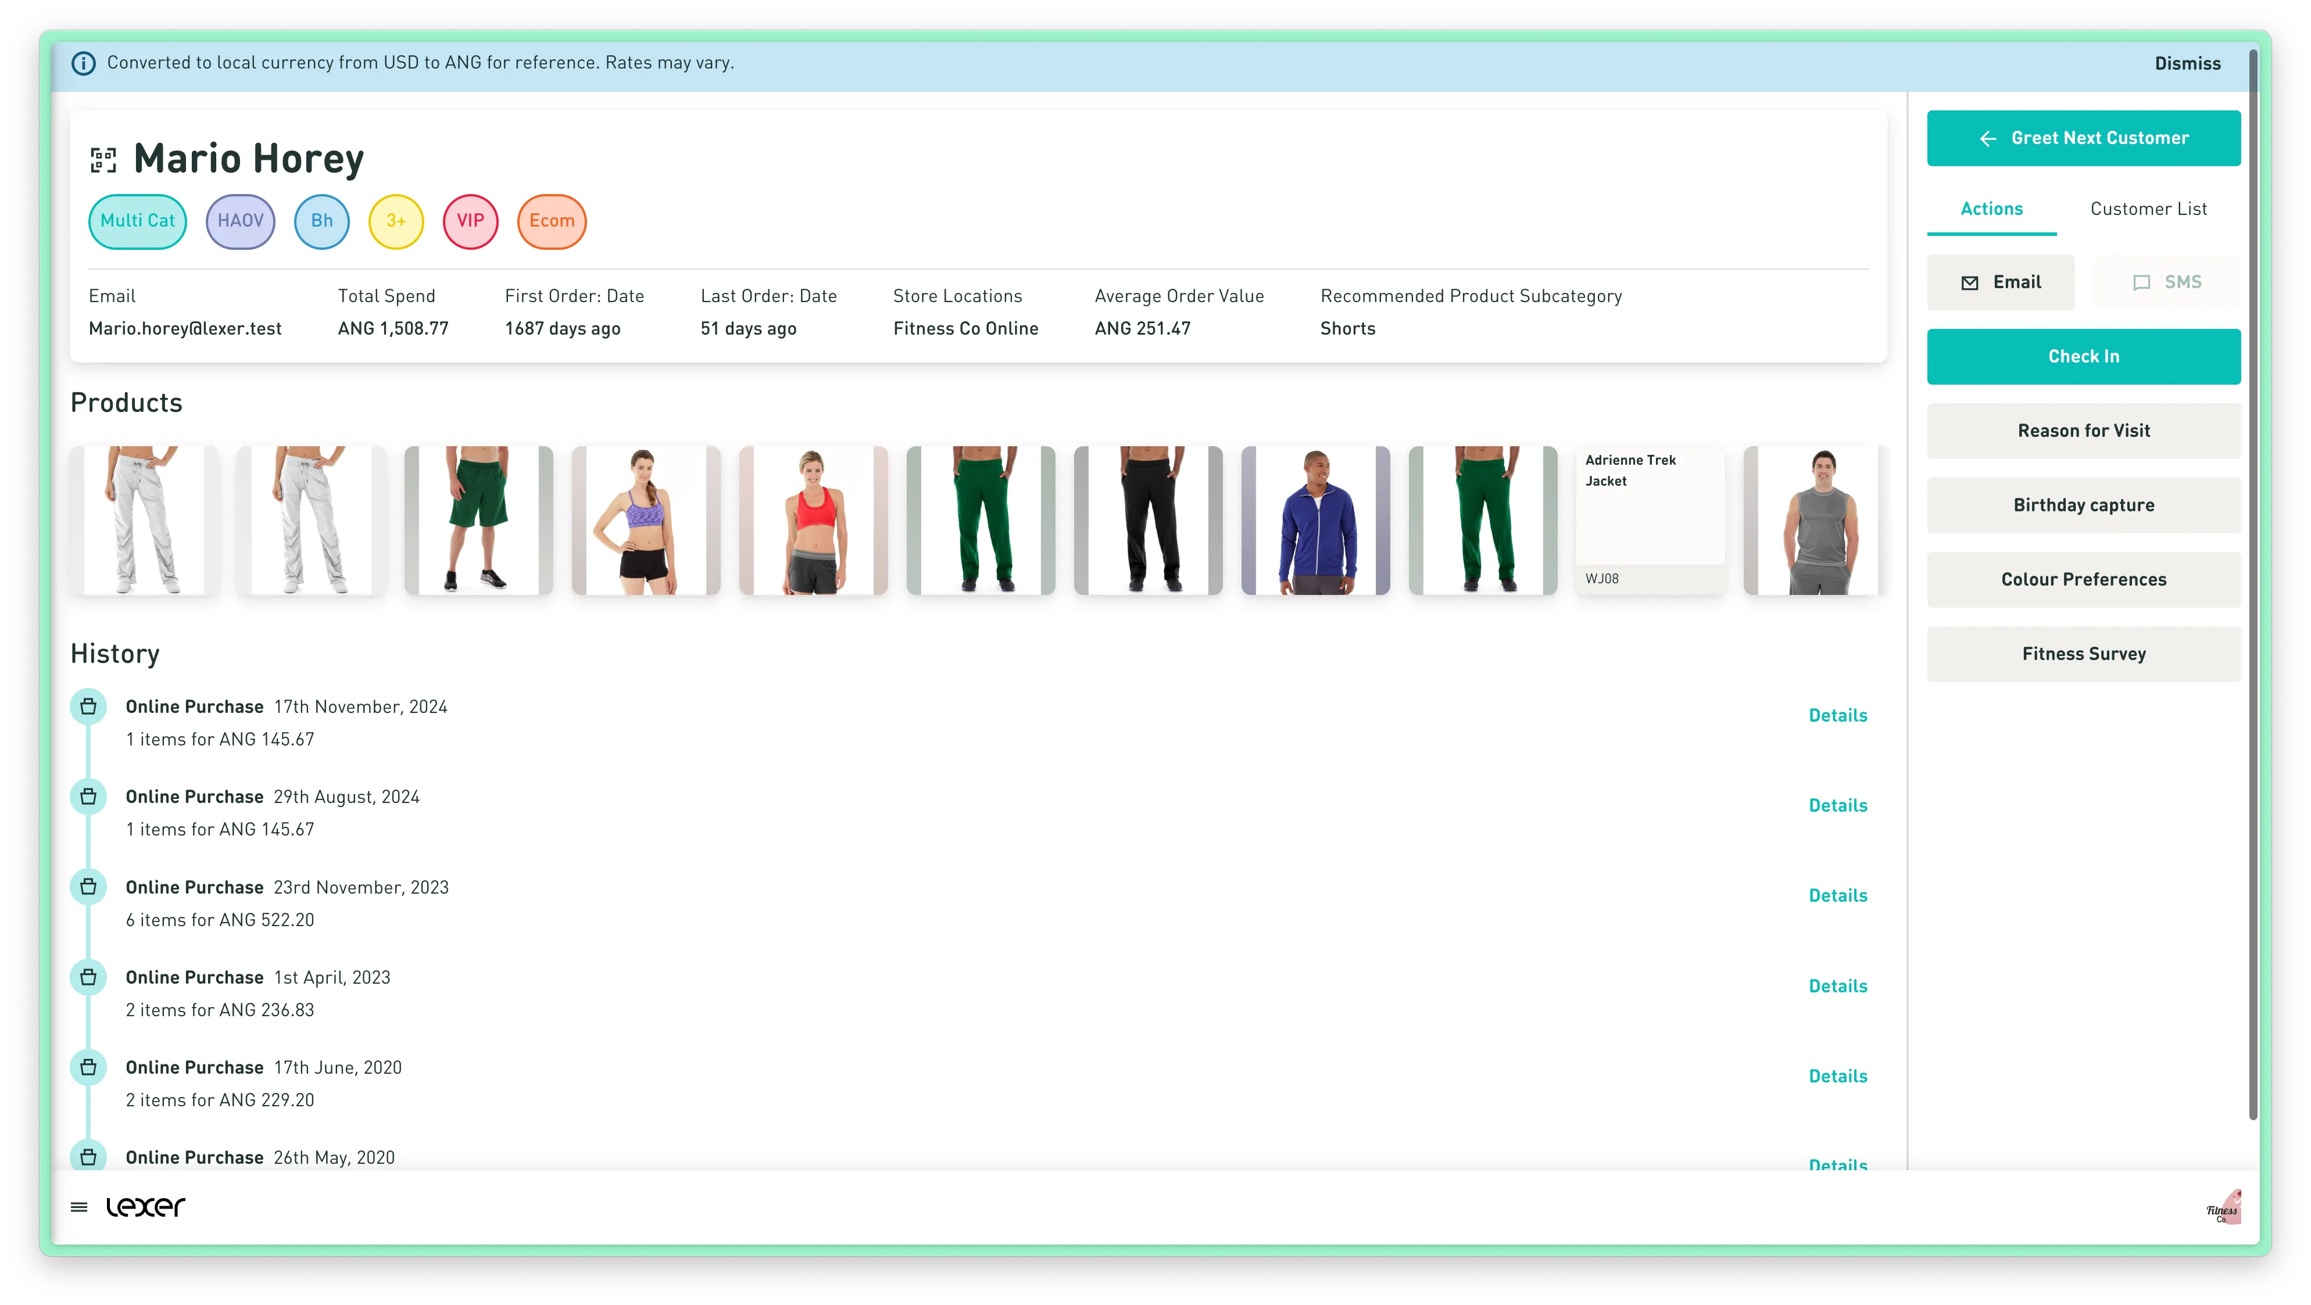Screen dimensions: 2311x1305
Task: Open the Adrienne Trek Jacket product card
Action: pos(1650,520)
